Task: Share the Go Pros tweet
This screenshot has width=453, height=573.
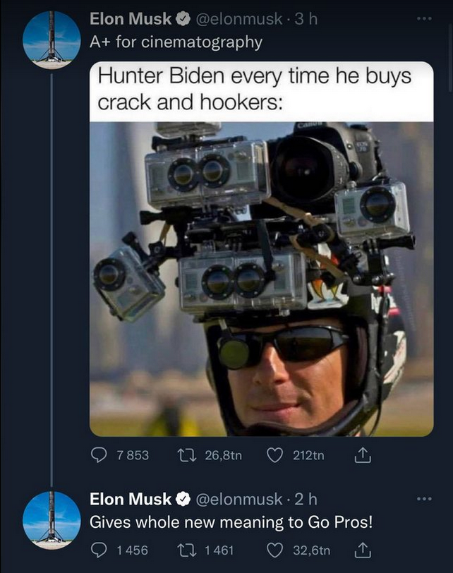Action: coord(361,550)
